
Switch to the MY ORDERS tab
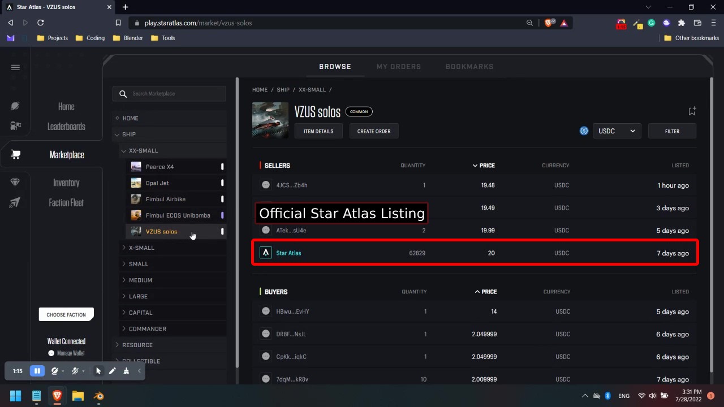click(x=399, y=67)
